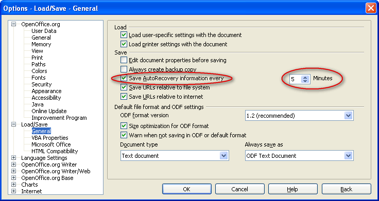Select Microsoft Office in the tree
379x201 pixels.
click(51, 144)
